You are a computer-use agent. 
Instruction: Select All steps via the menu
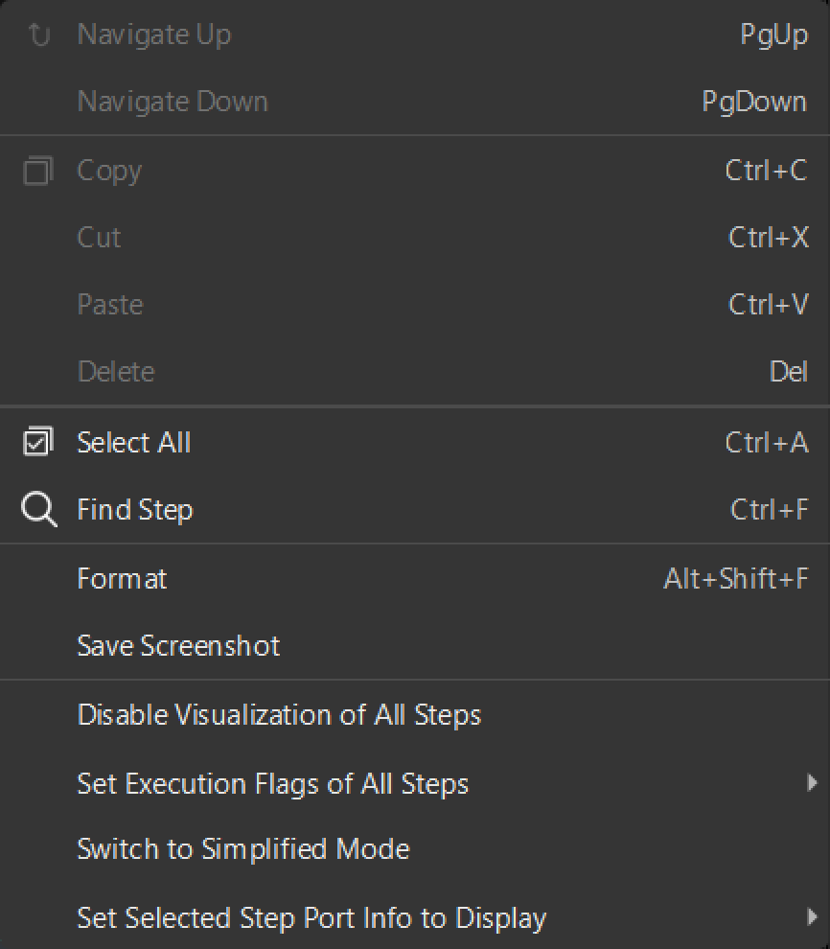click(x=133, y=442)
